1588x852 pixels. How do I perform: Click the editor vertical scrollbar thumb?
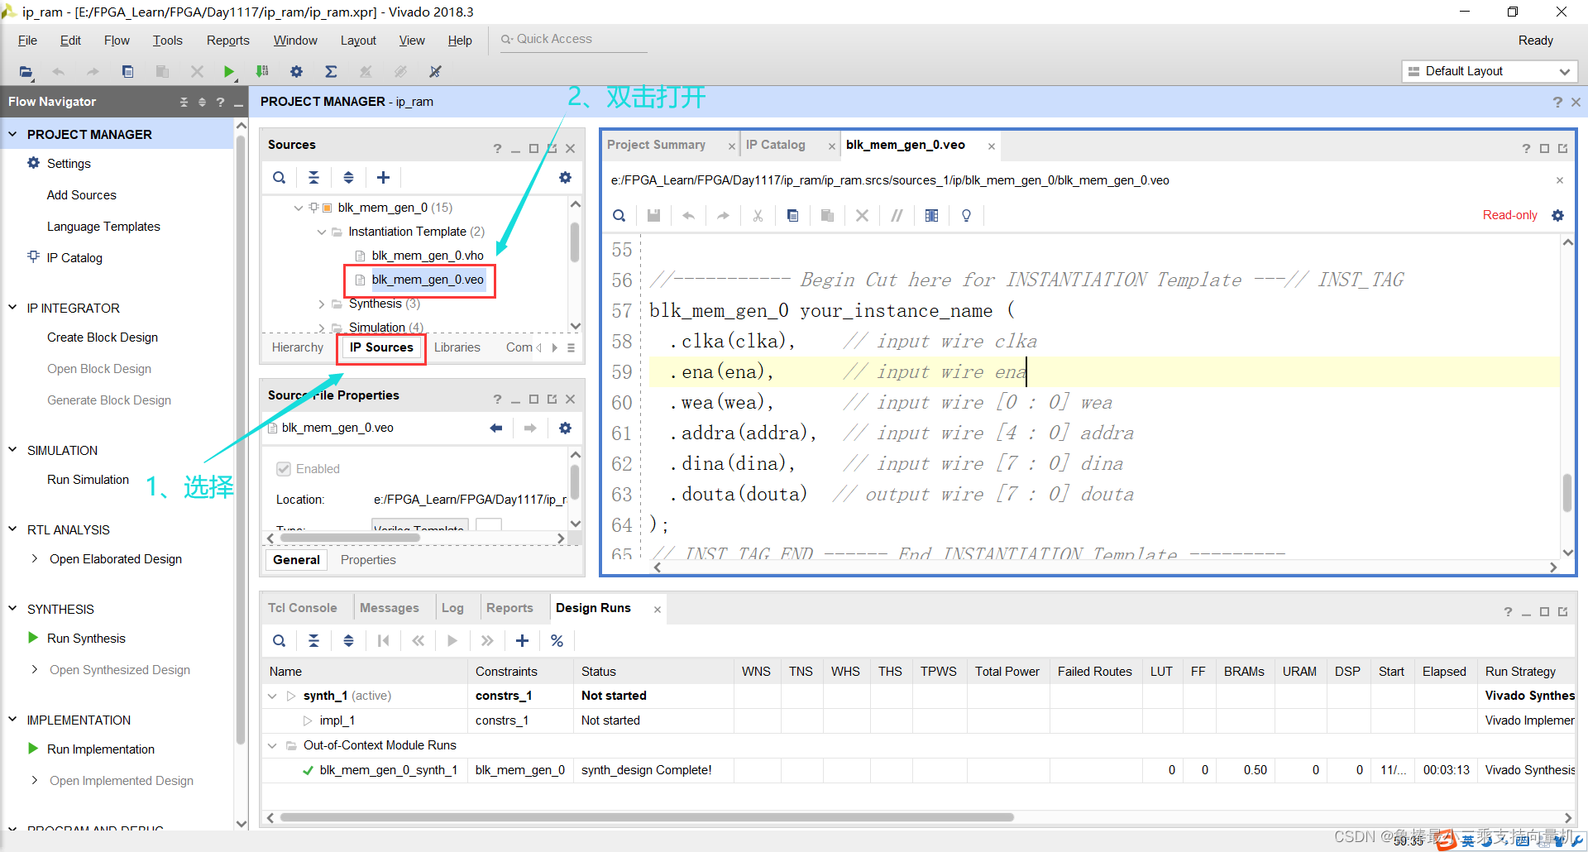tap(1567, 492)
